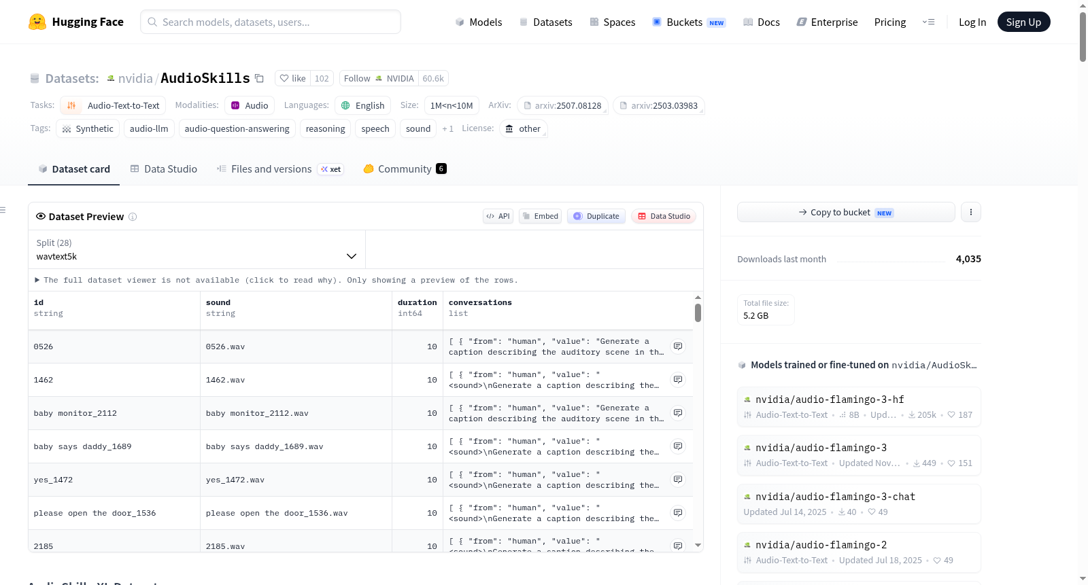Like the AudioSkills dataset

coord(292,78)
